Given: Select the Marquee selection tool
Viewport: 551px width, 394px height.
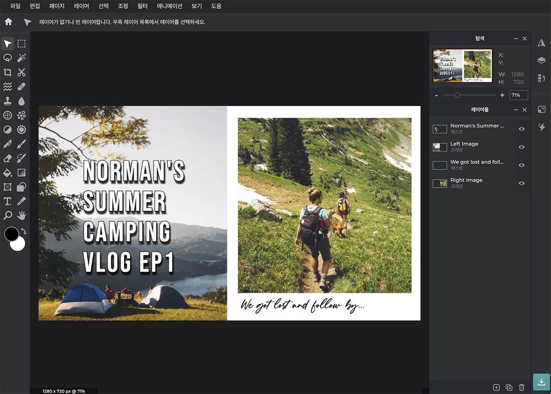Looking at the screenshot, I should tap(22, 44).
